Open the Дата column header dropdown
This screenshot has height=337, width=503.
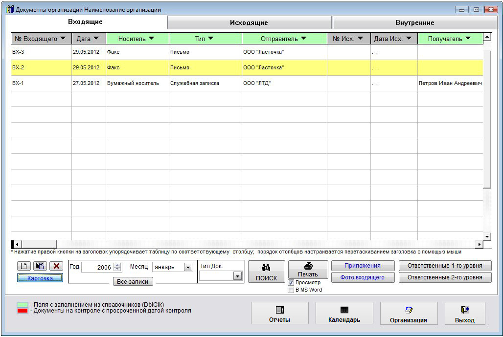pyautogui.click(x=96, y=39)
